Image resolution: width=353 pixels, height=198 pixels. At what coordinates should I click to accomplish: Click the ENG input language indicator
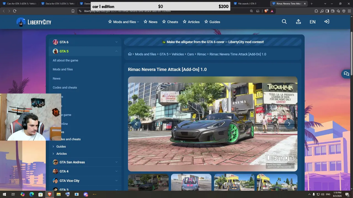pos(328,194)
